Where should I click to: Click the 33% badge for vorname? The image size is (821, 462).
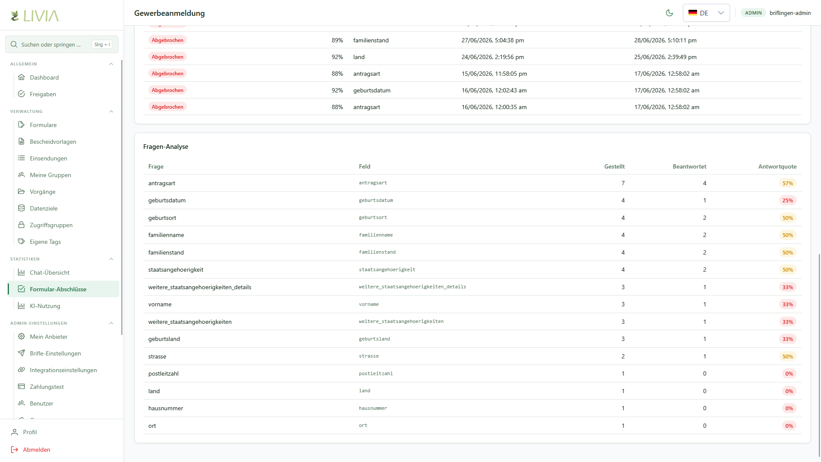point(788,304)
